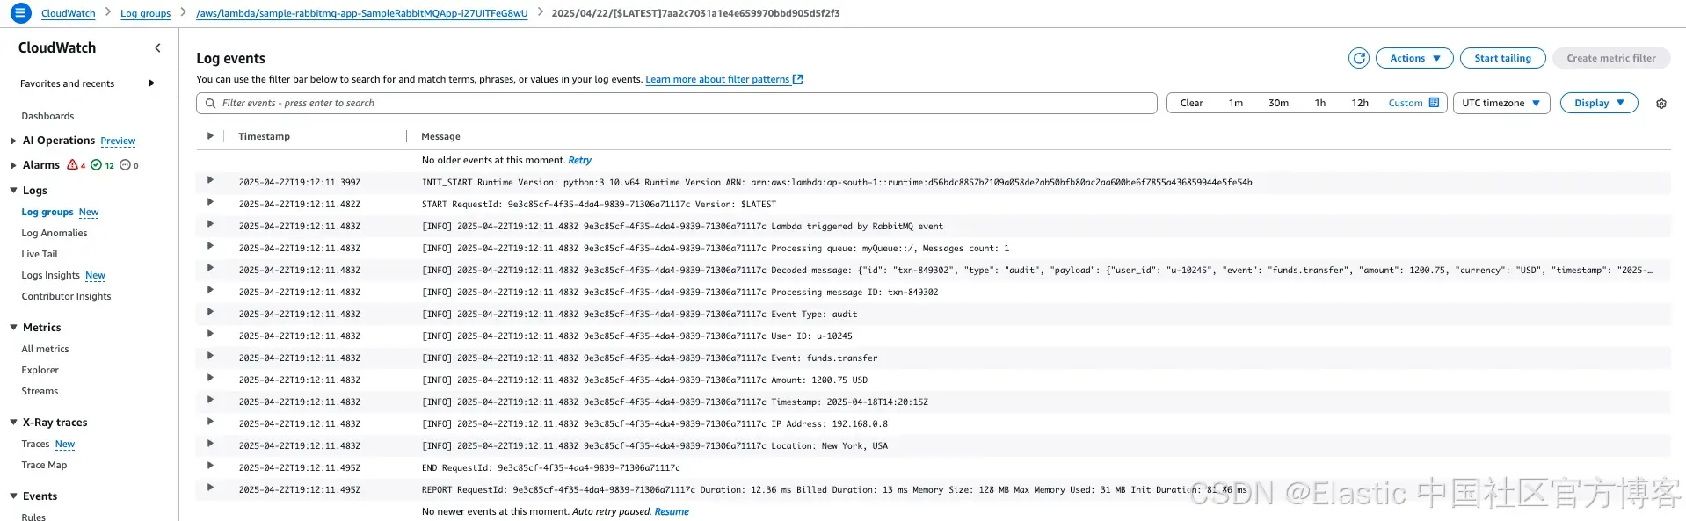1686x521 pixels.
Task: Clear the time range filter
Action: click(1191, 103)
